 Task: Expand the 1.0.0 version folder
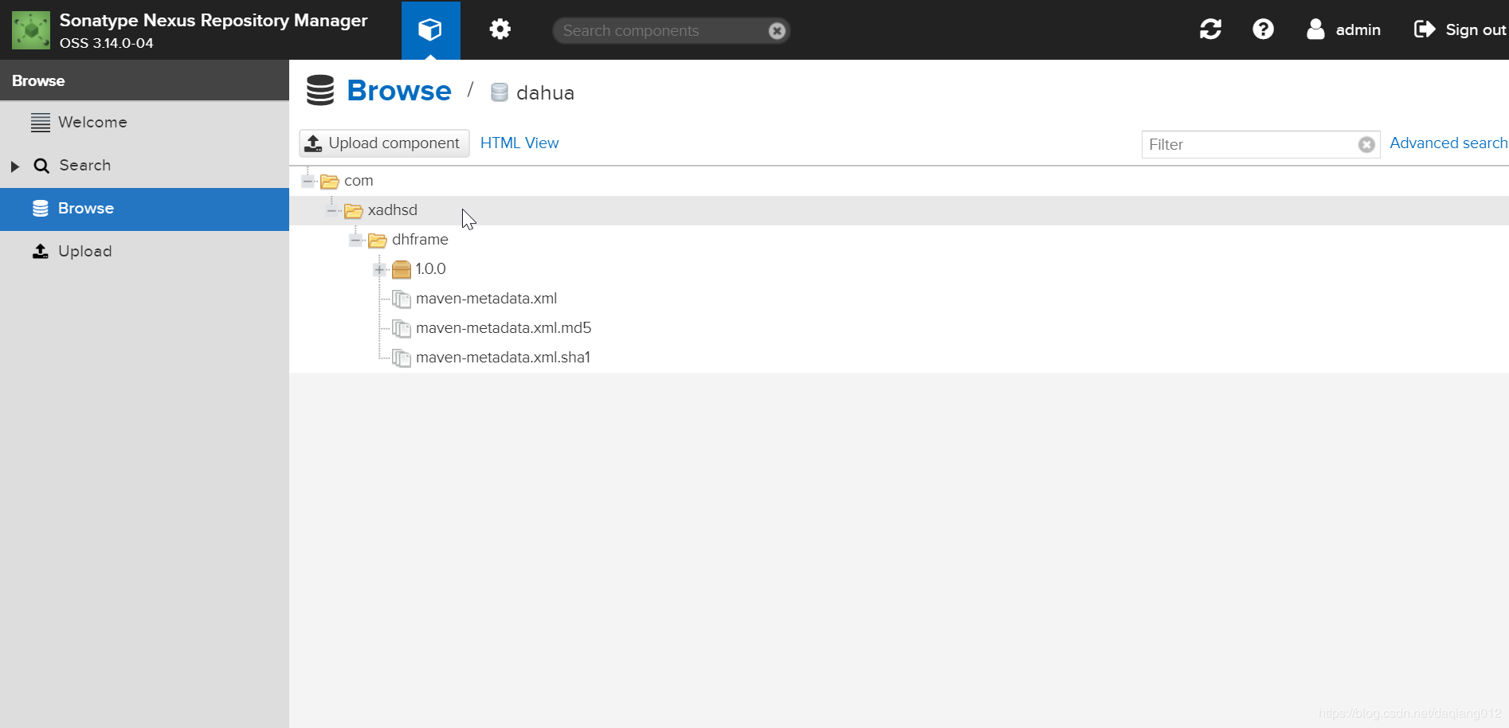380,270
